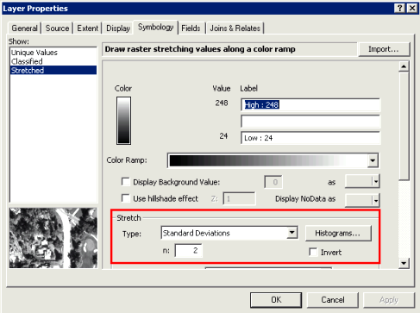The width and height of the screenshot is (420, 313).
Task: Click the Import... button
Action: [x=384, y=49]
